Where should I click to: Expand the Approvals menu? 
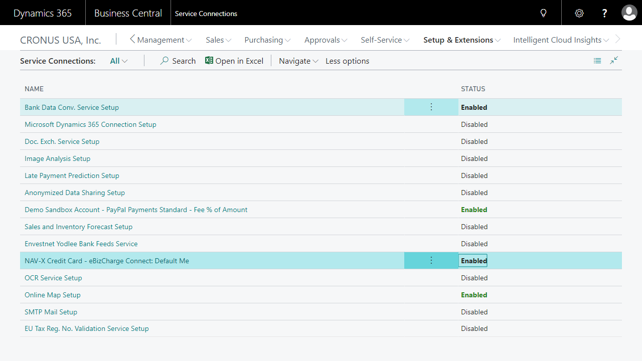[x=326, y=40]
